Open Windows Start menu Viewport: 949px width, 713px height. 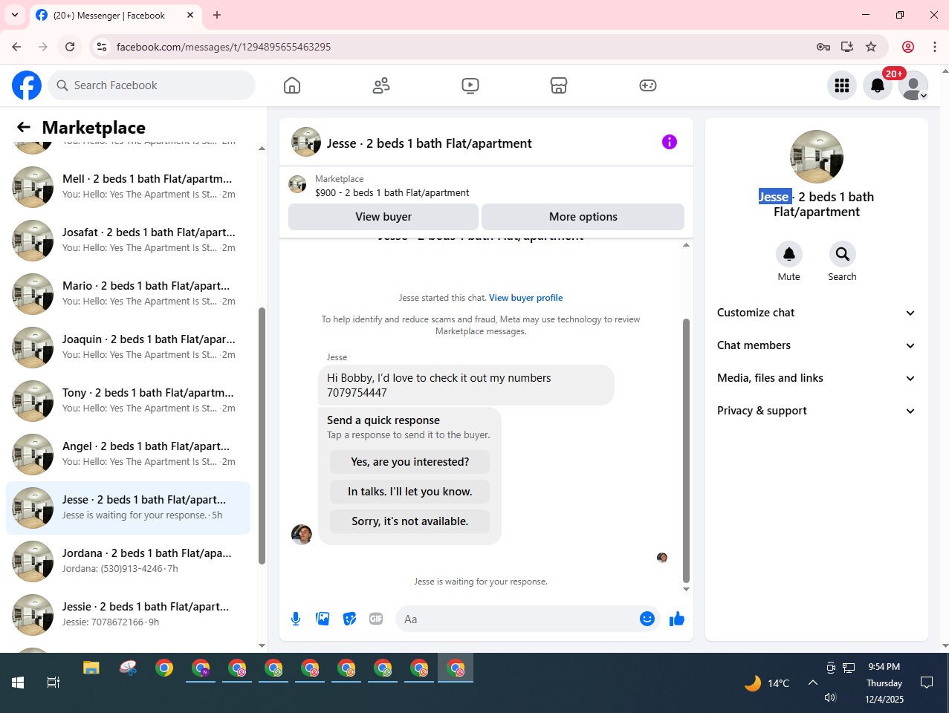point(18,683)
